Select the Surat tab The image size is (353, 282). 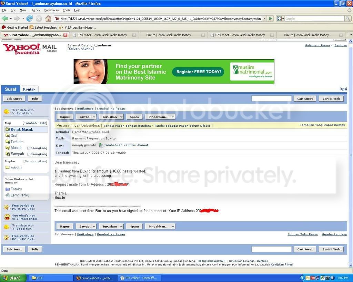[11, 89]
